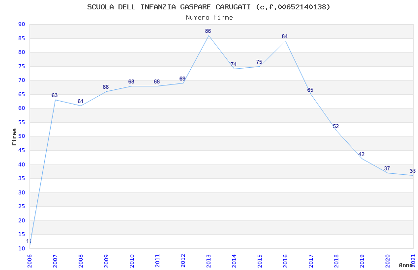Image resolution: width=418 pixels, height=270 pixels.
Task: Select data label 65 for 2017
Action: click(x=310, y=90)
